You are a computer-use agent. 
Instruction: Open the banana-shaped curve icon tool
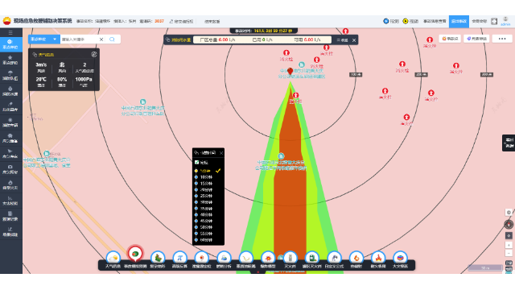coord(246,258)
